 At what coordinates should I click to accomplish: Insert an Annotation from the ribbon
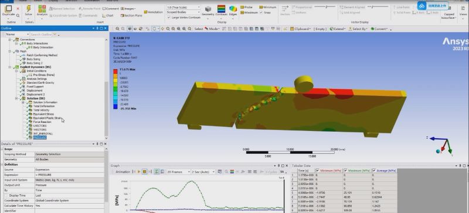click(154, 12)
